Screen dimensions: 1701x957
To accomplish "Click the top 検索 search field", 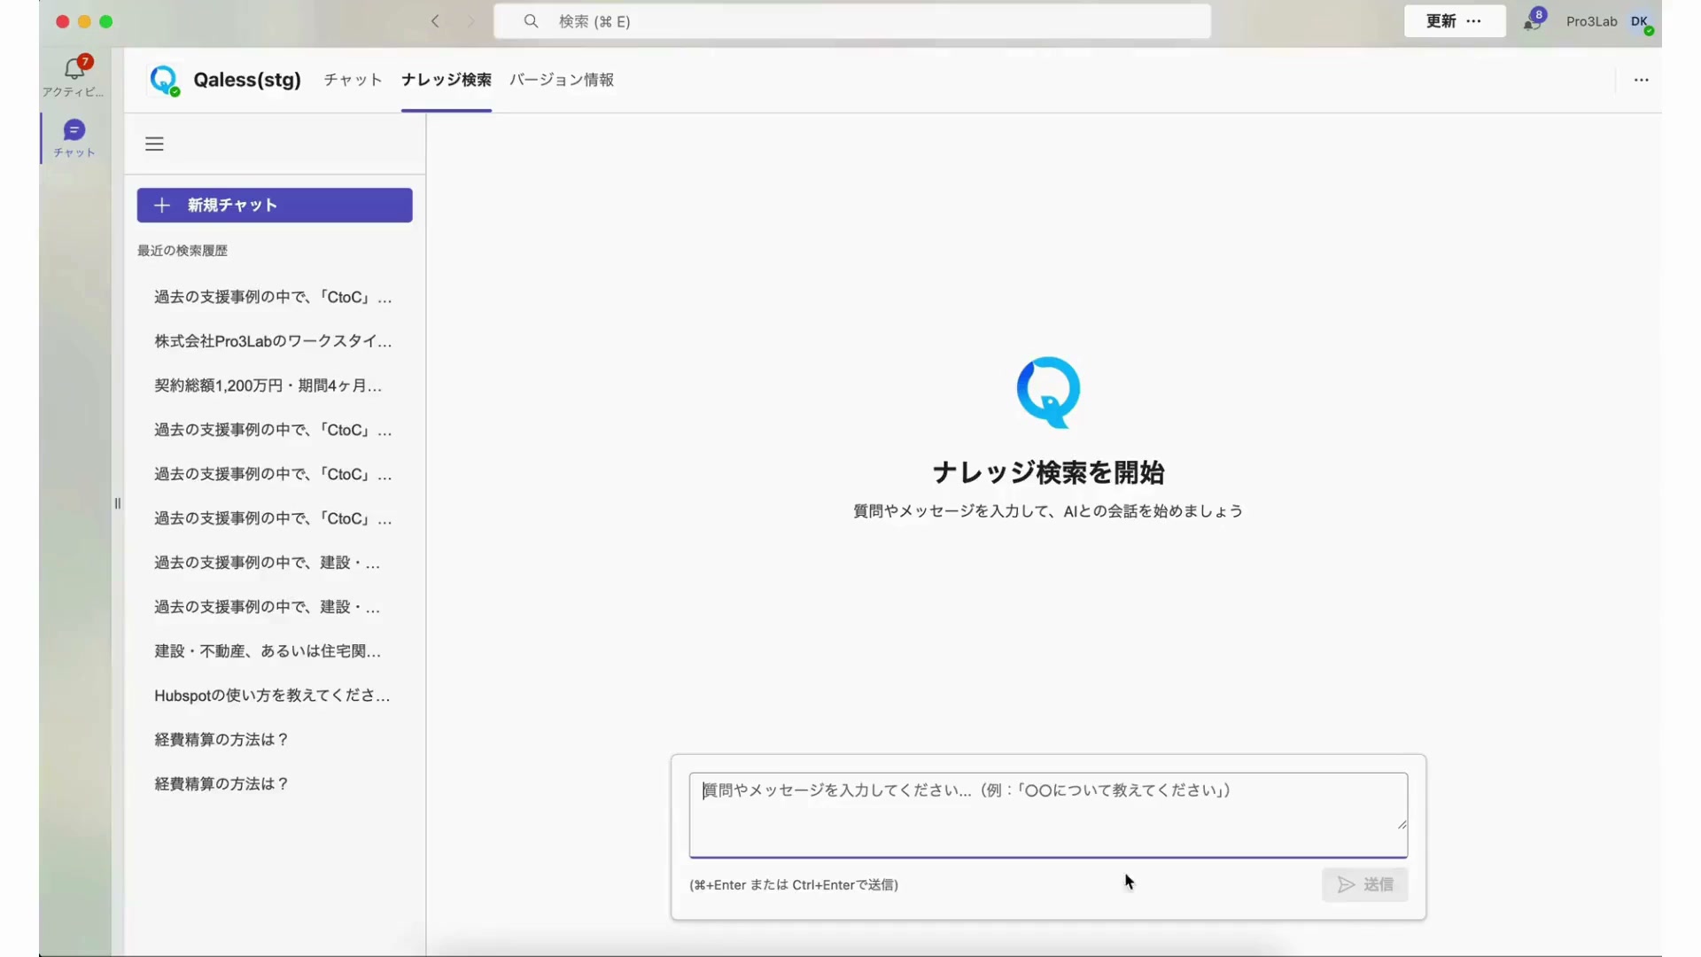I will tap(850, 21).
